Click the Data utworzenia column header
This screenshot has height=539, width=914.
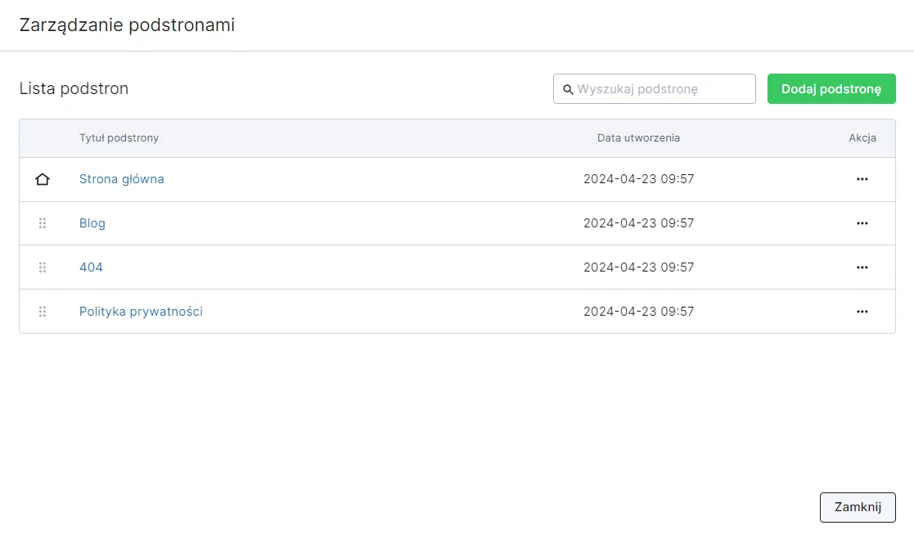(638, 138)
